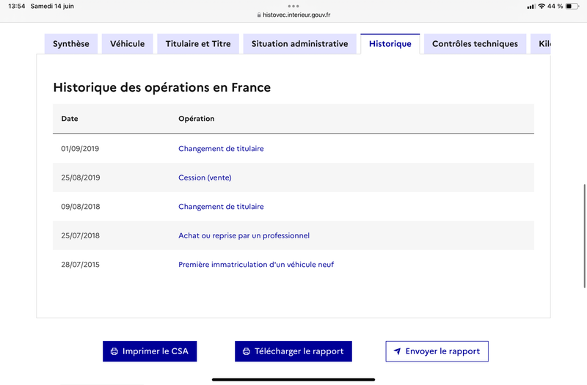The height and width of the screenshot is (385, 587).
Task: Click the printer icon on Imprimer le CSA
Action: coord(114,351)
